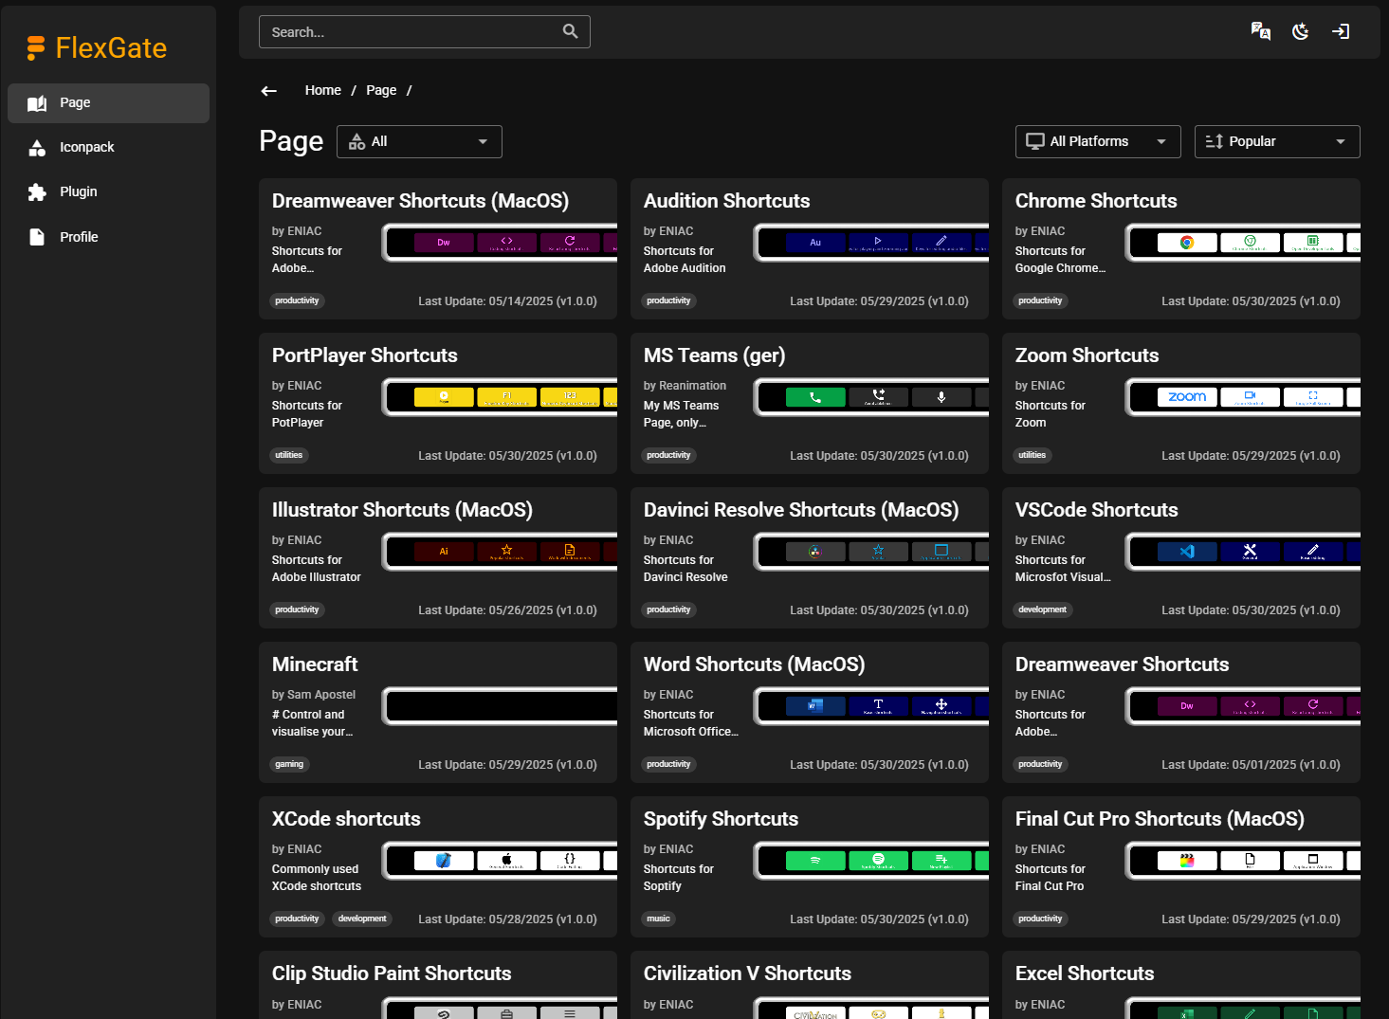Click Home breadcrumb link

pos(322,90)
